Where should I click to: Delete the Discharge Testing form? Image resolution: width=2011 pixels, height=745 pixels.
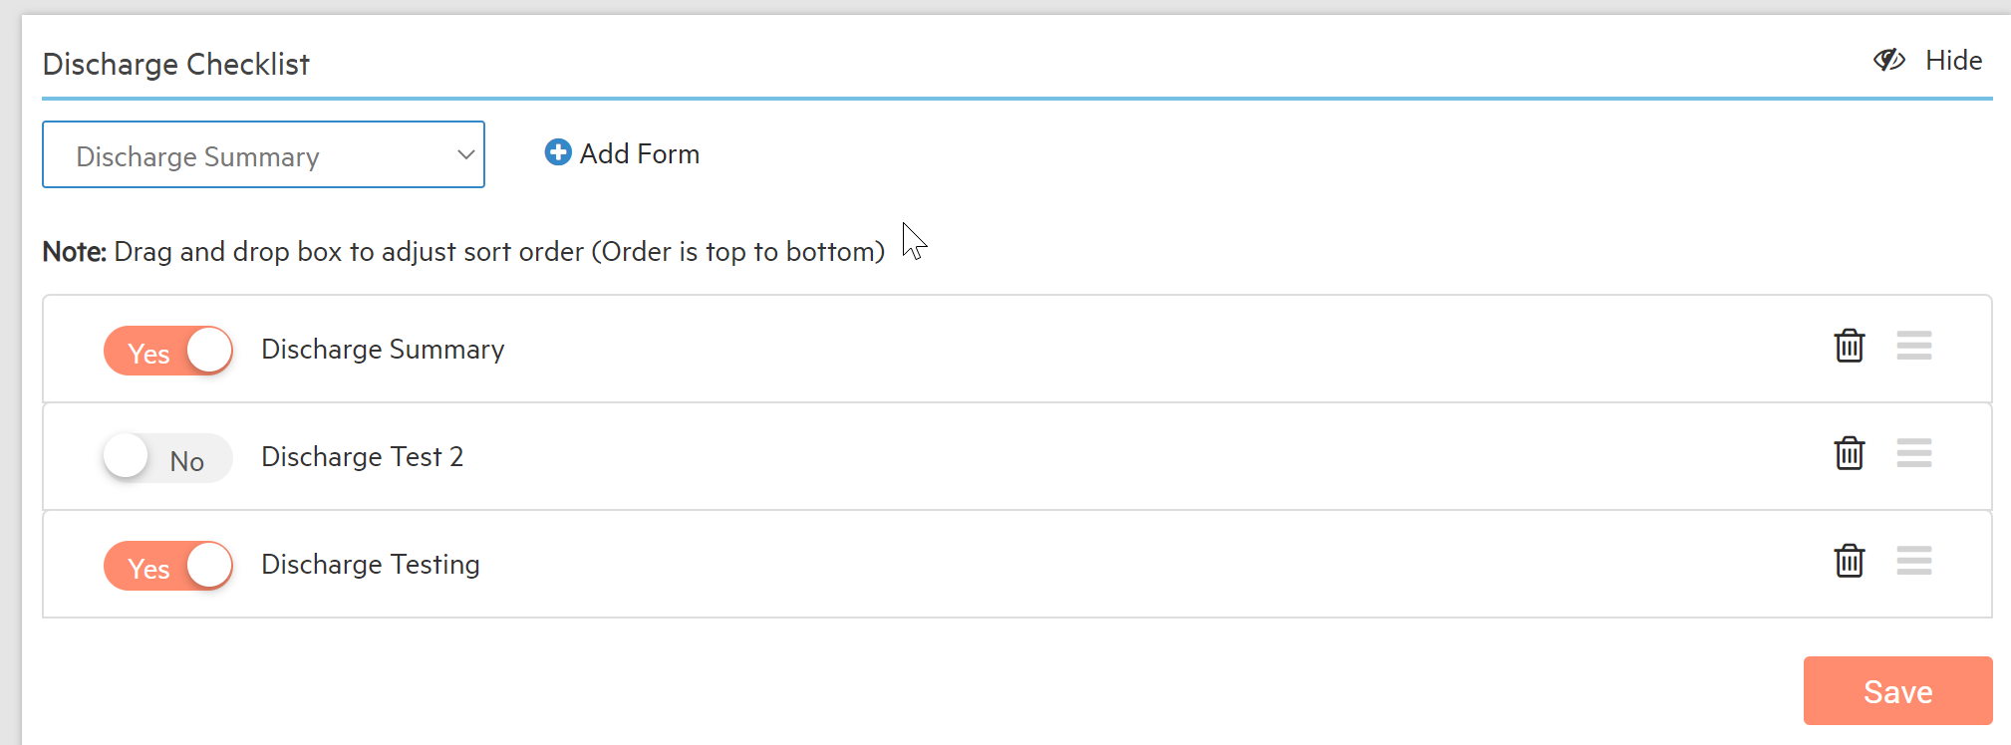point(1850,561)
